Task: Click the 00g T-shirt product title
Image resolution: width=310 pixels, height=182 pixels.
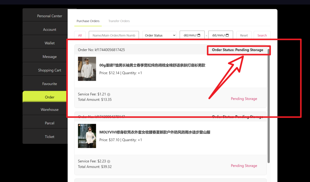Action: pos(152,65)
